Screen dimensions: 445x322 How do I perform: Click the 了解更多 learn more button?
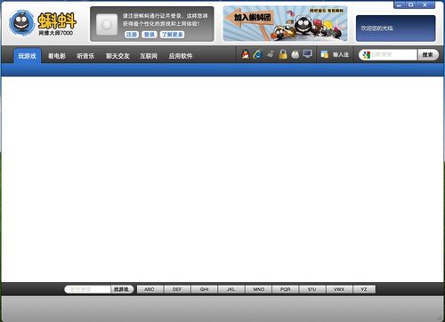click(173, 35)
